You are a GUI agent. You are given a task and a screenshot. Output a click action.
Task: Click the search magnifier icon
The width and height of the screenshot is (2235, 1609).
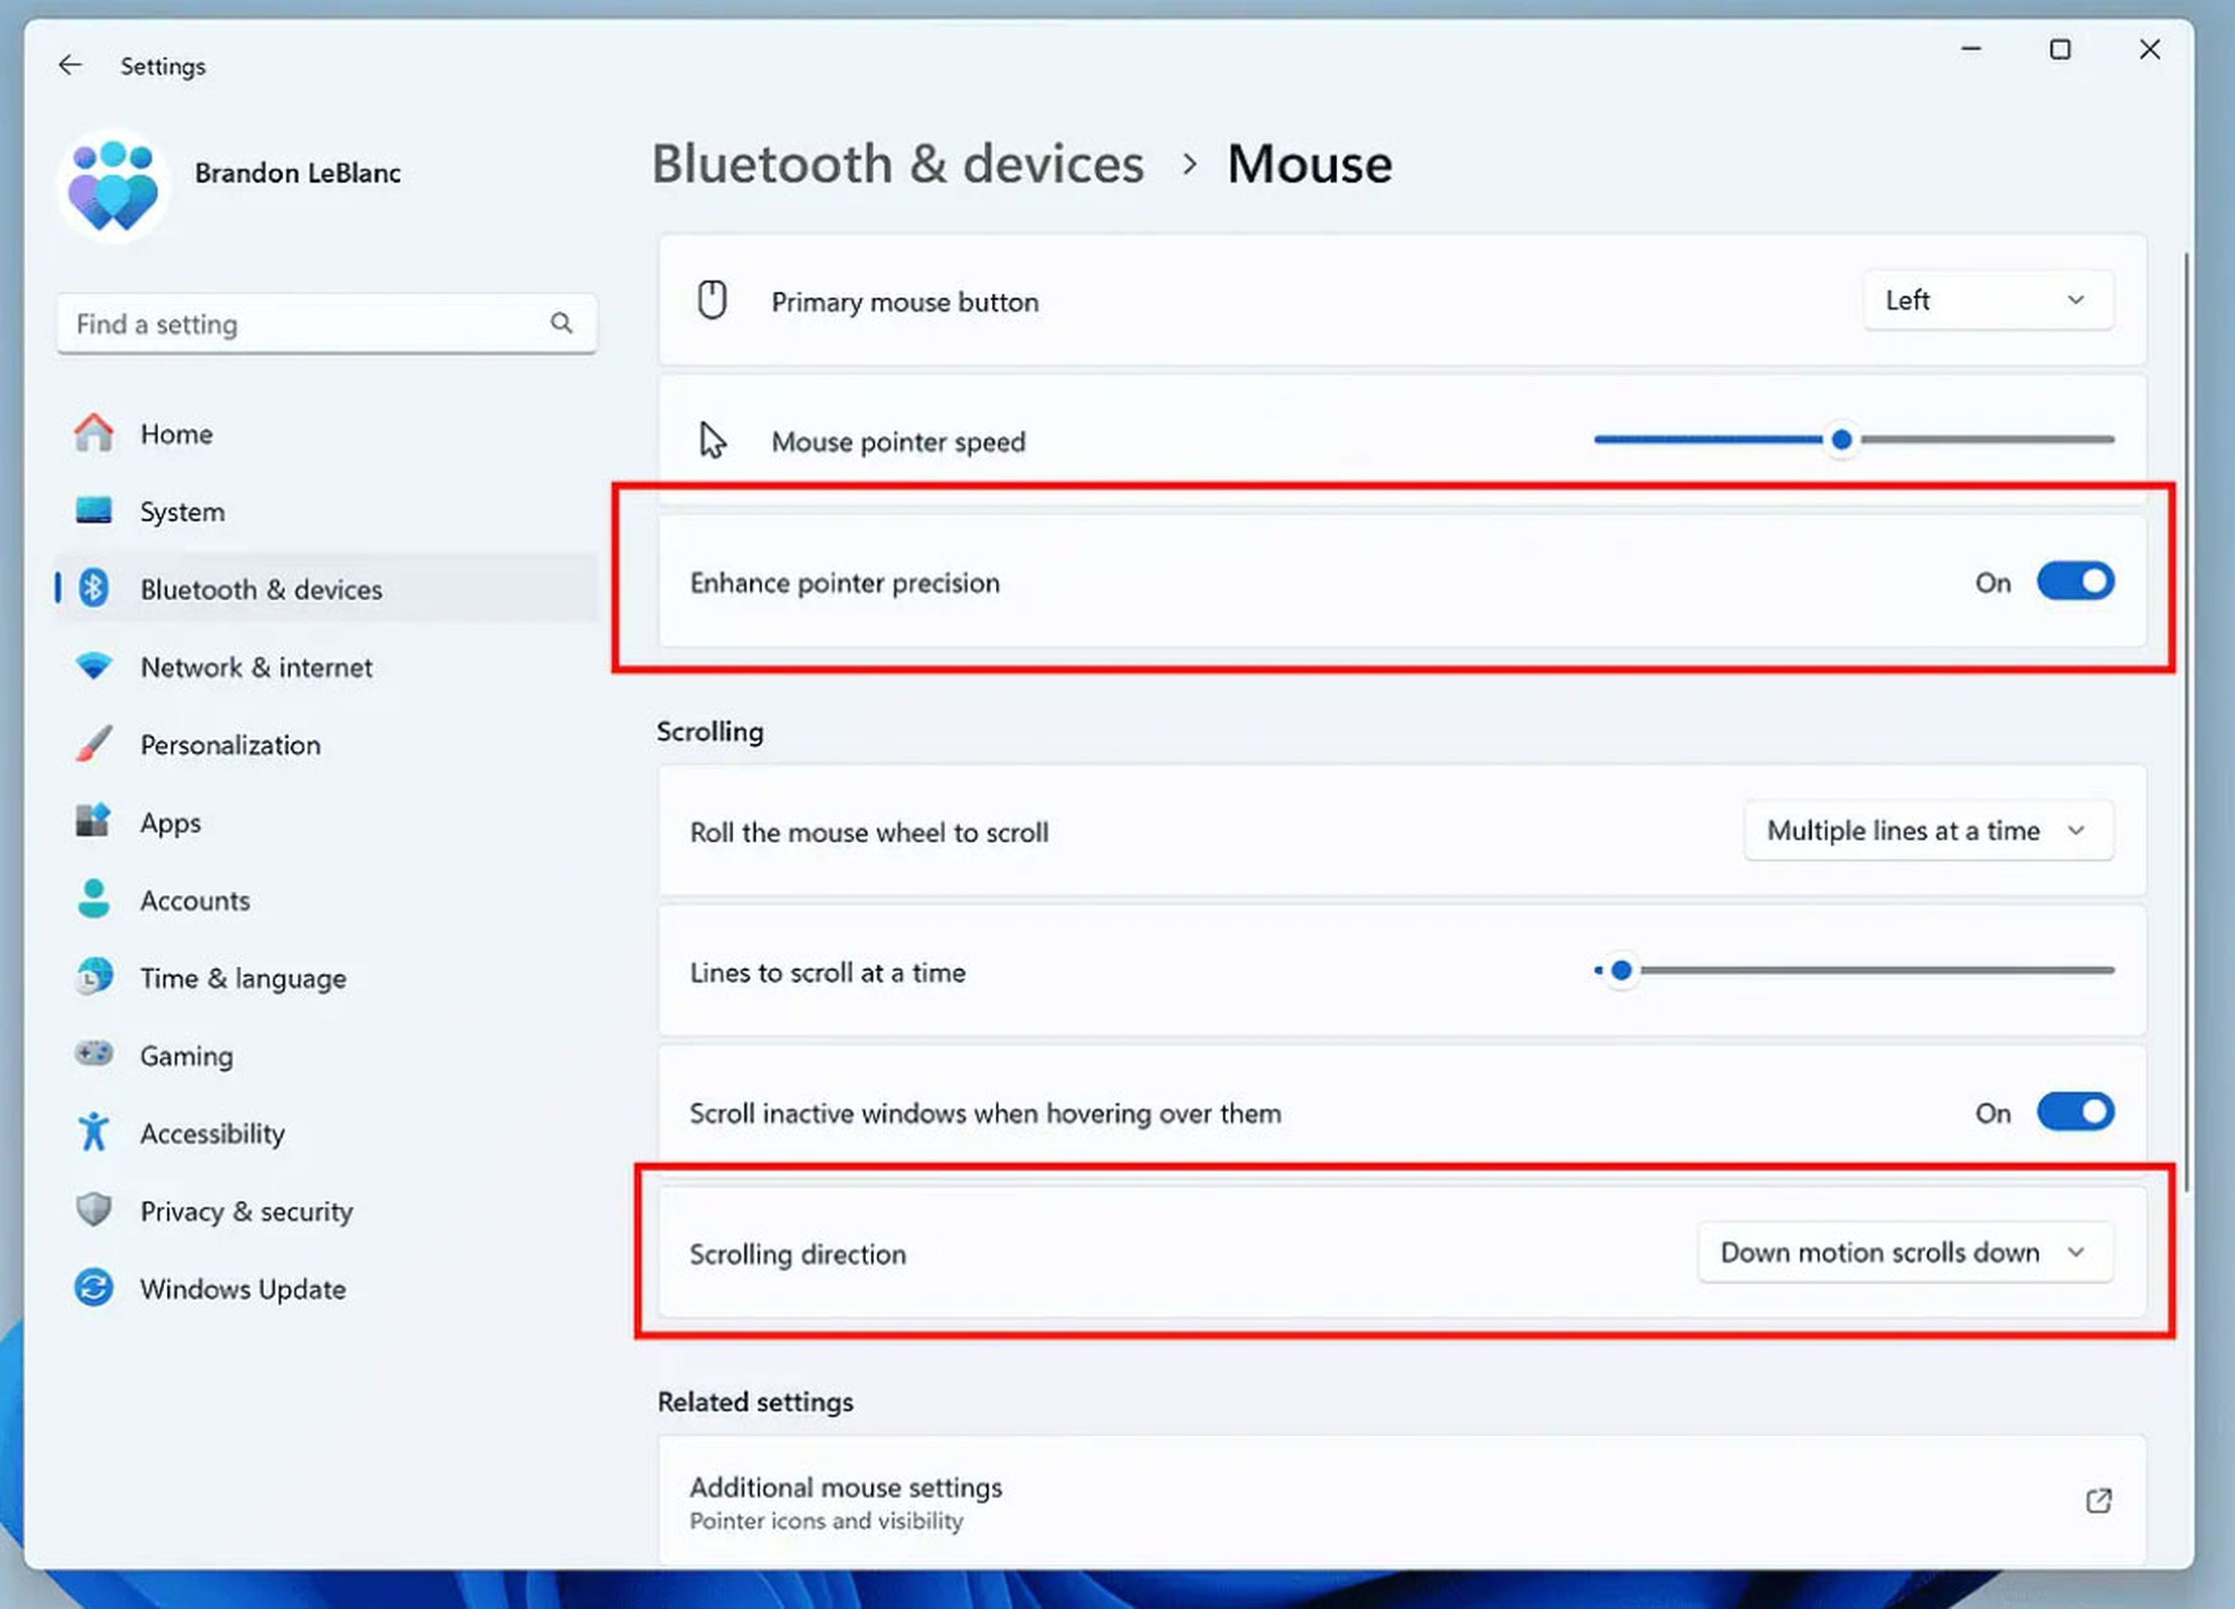[x=560, y=323]
